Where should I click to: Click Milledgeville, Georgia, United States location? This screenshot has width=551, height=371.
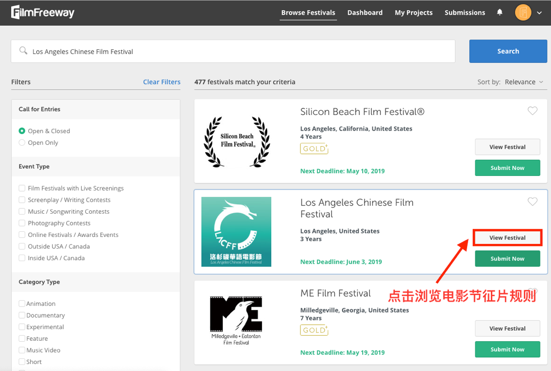[355, 310]
